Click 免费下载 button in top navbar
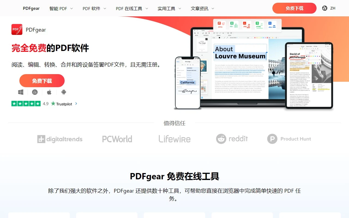Image resolution: width=349 pixels, height=218 pixels. 294,8
